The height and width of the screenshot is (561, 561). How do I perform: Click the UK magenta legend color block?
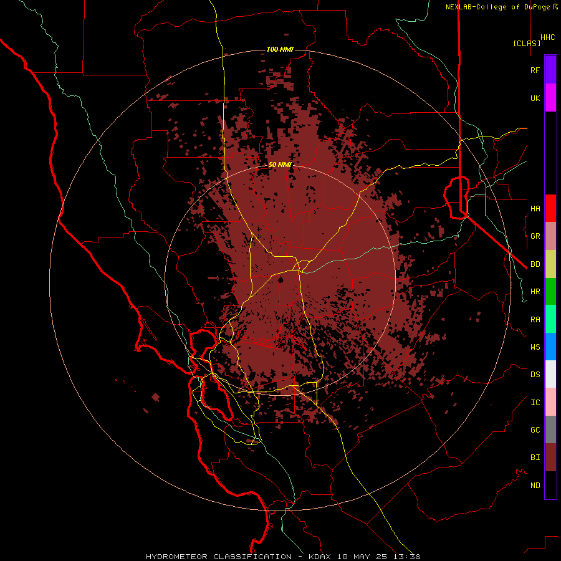point(550,98)
